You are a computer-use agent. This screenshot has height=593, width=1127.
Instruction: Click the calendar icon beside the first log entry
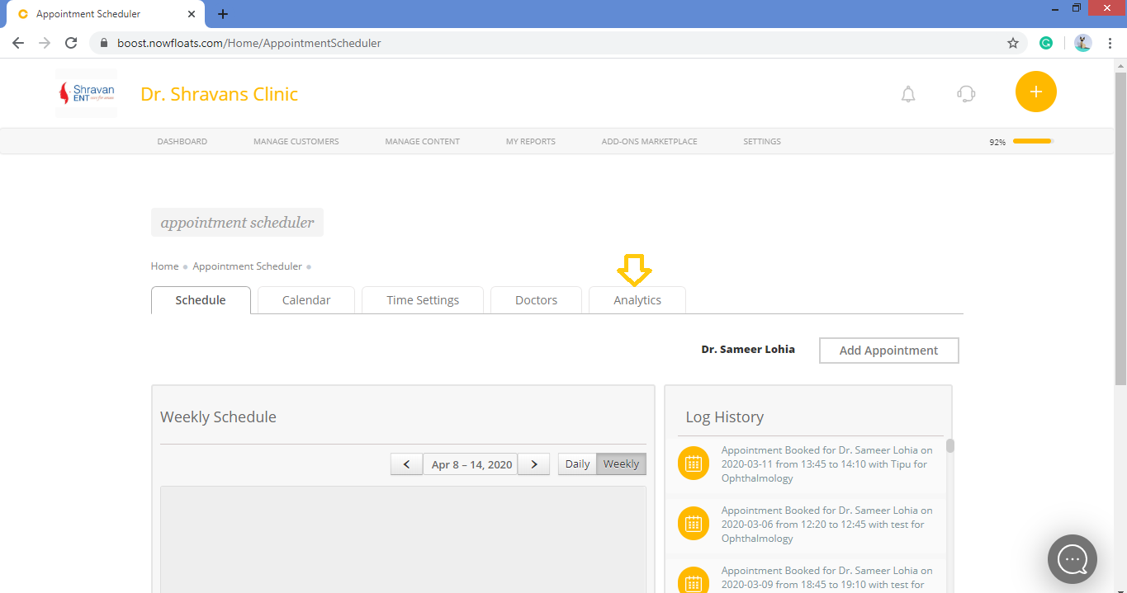click(693, 464)
